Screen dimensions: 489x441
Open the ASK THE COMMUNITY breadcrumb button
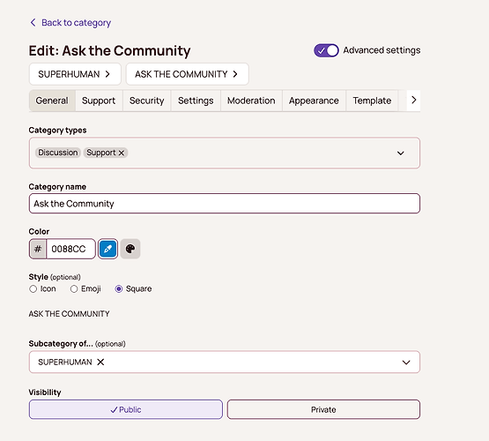pos(187,74)
